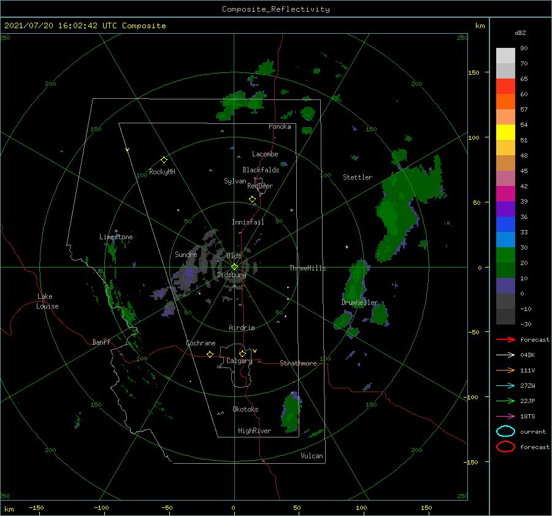Image resolution: width=552 pixels, height=516 pixels.
Task: Click the yellow radar center marker at Olds
Action: pyautogui.click(x=234, y=267)
